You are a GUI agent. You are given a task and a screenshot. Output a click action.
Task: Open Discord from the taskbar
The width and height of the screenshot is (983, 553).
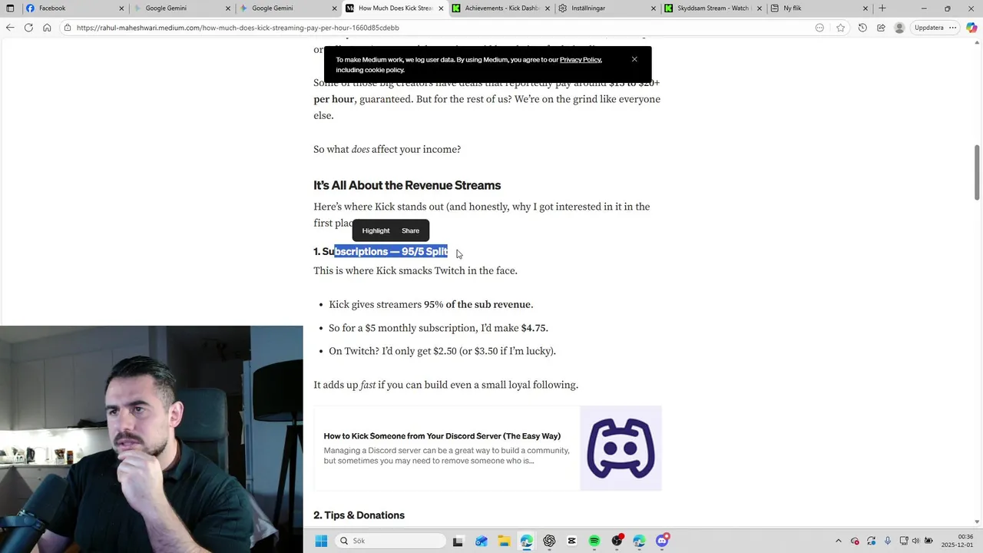pyautogui.click(x=662, y=541)
